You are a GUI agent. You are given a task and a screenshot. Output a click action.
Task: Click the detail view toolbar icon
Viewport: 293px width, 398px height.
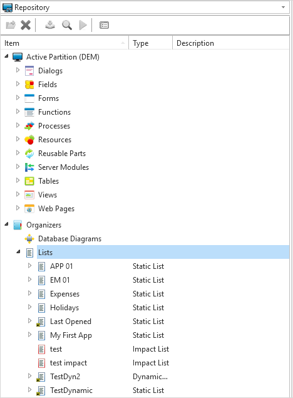[x=104, y=25]
